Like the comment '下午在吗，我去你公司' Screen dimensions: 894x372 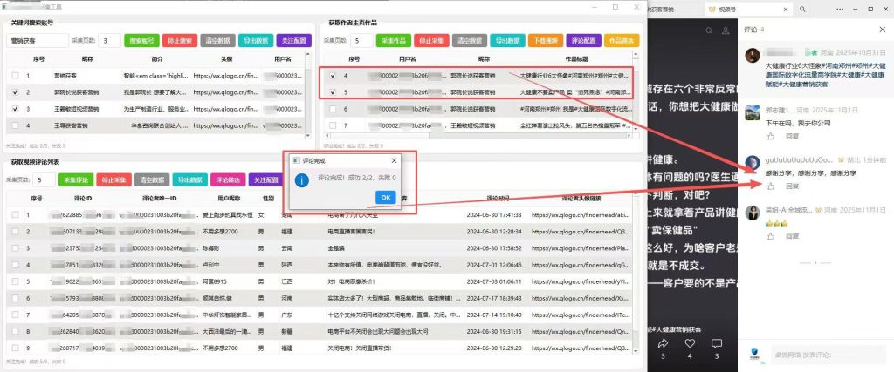point(770,137)
